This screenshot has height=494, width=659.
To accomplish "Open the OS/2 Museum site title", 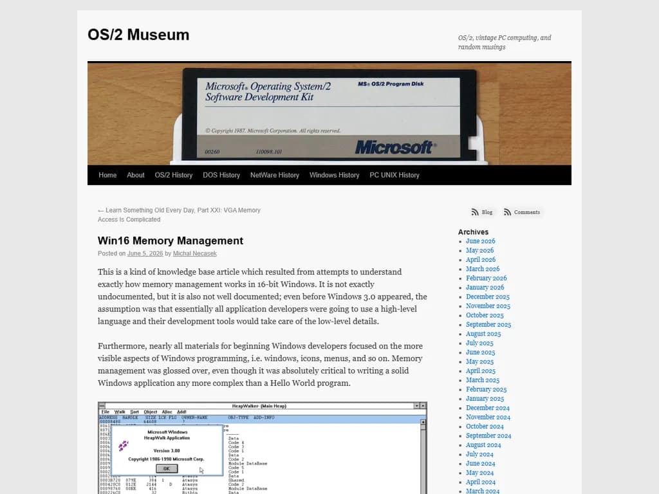I will click(138, 35).
